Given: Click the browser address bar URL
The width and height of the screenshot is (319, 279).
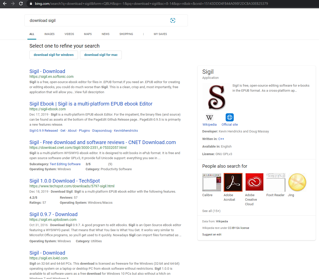Looking at the screenshot, I should pyautogui.click(x=151, y=4).
